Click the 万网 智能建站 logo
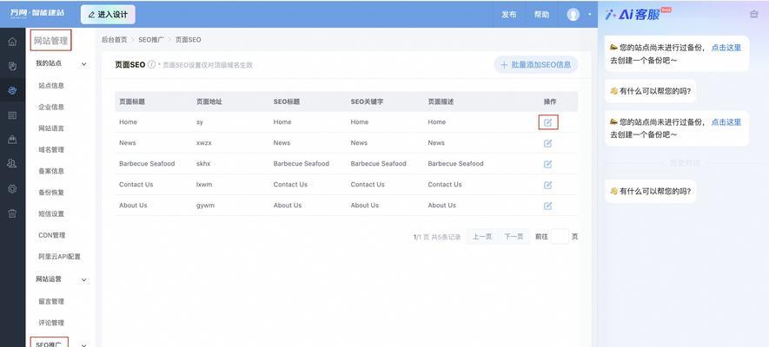The image size is (769, 347). (x=37, y=12)
